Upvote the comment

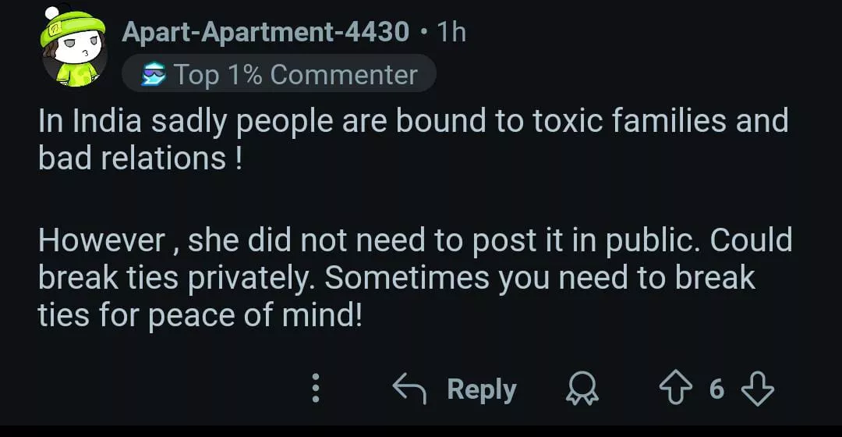677,389
